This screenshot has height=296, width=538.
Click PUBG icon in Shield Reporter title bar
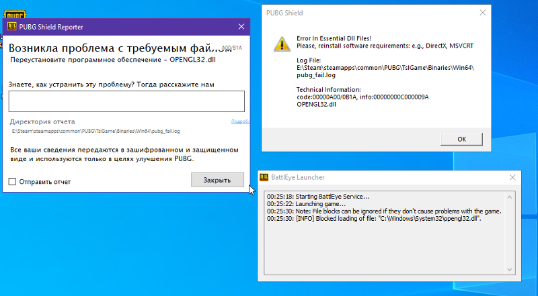pyautogui.click(x=11, y=26)
